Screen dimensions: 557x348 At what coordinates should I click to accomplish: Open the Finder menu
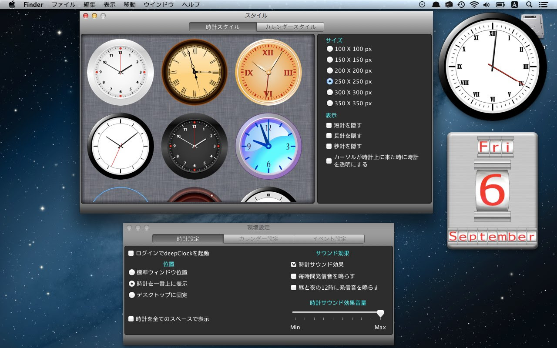tap(33, 5)
